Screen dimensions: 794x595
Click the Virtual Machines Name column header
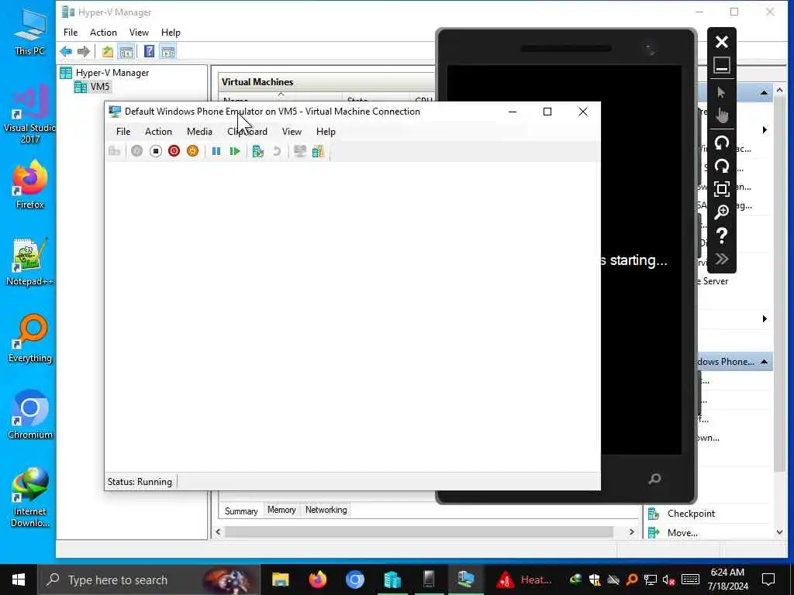281,98
